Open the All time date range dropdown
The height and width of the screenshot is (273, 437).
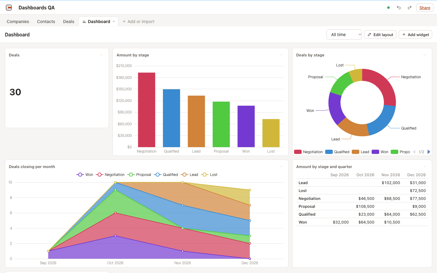[344, 35]
